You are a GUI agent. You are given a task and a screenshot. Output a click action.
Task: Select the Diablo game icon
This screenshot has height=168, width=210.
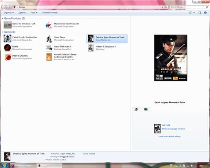coord(8,48)
